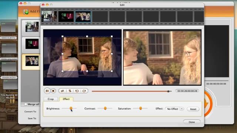Screen dimensions: 237x133
Task: Click the Reset button
Action: 193,109
